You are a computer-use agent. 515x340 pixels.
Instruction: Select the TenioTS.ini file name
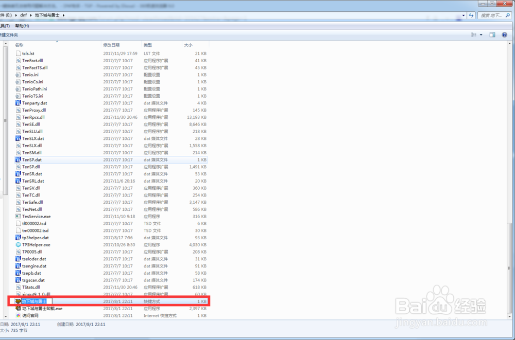point(33,96)
